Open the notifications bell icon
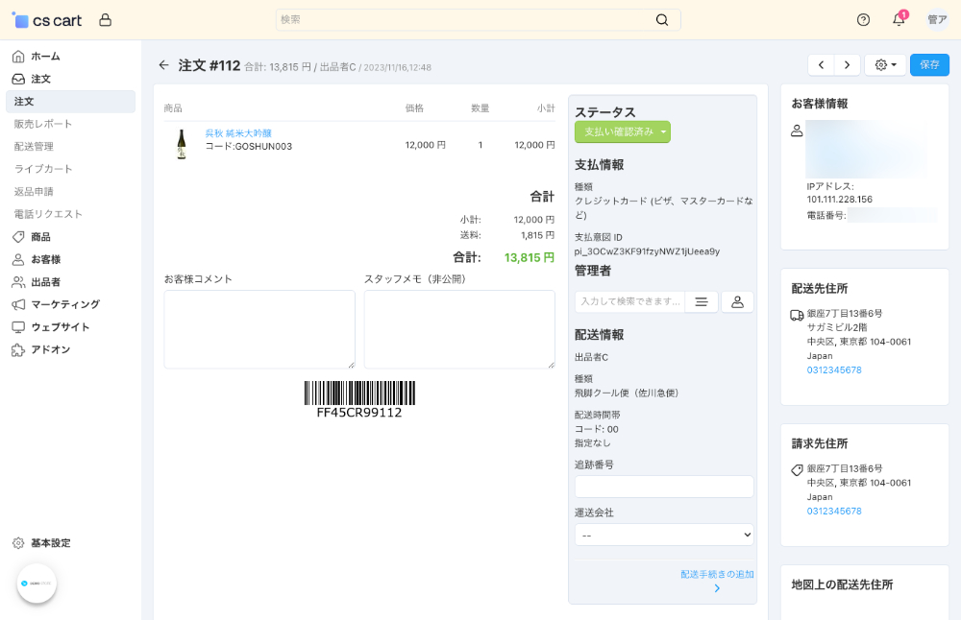Screen dimensions: 961x620 (x=899, y=20)
